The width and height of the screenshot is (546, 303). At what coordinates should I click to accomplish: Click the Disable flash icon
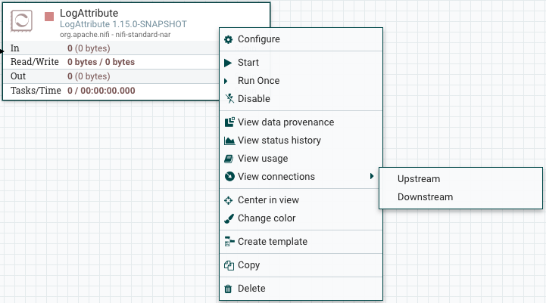pyautogui.click(x=229, y=99)
